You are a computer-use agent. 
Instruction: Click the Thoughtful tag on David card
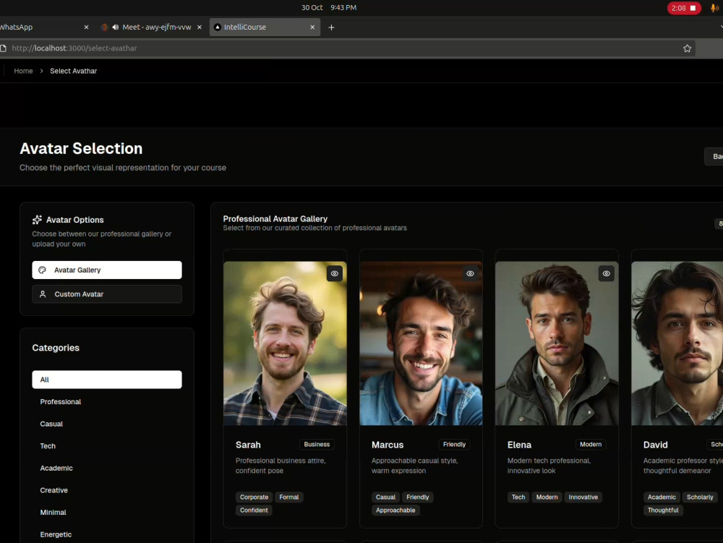click(663, 510)
